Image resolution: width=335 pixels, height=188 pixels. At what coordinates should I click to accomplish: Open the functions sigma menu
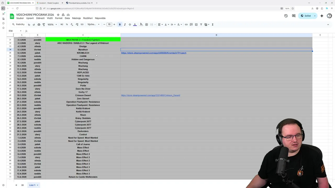tap(213, 25)
